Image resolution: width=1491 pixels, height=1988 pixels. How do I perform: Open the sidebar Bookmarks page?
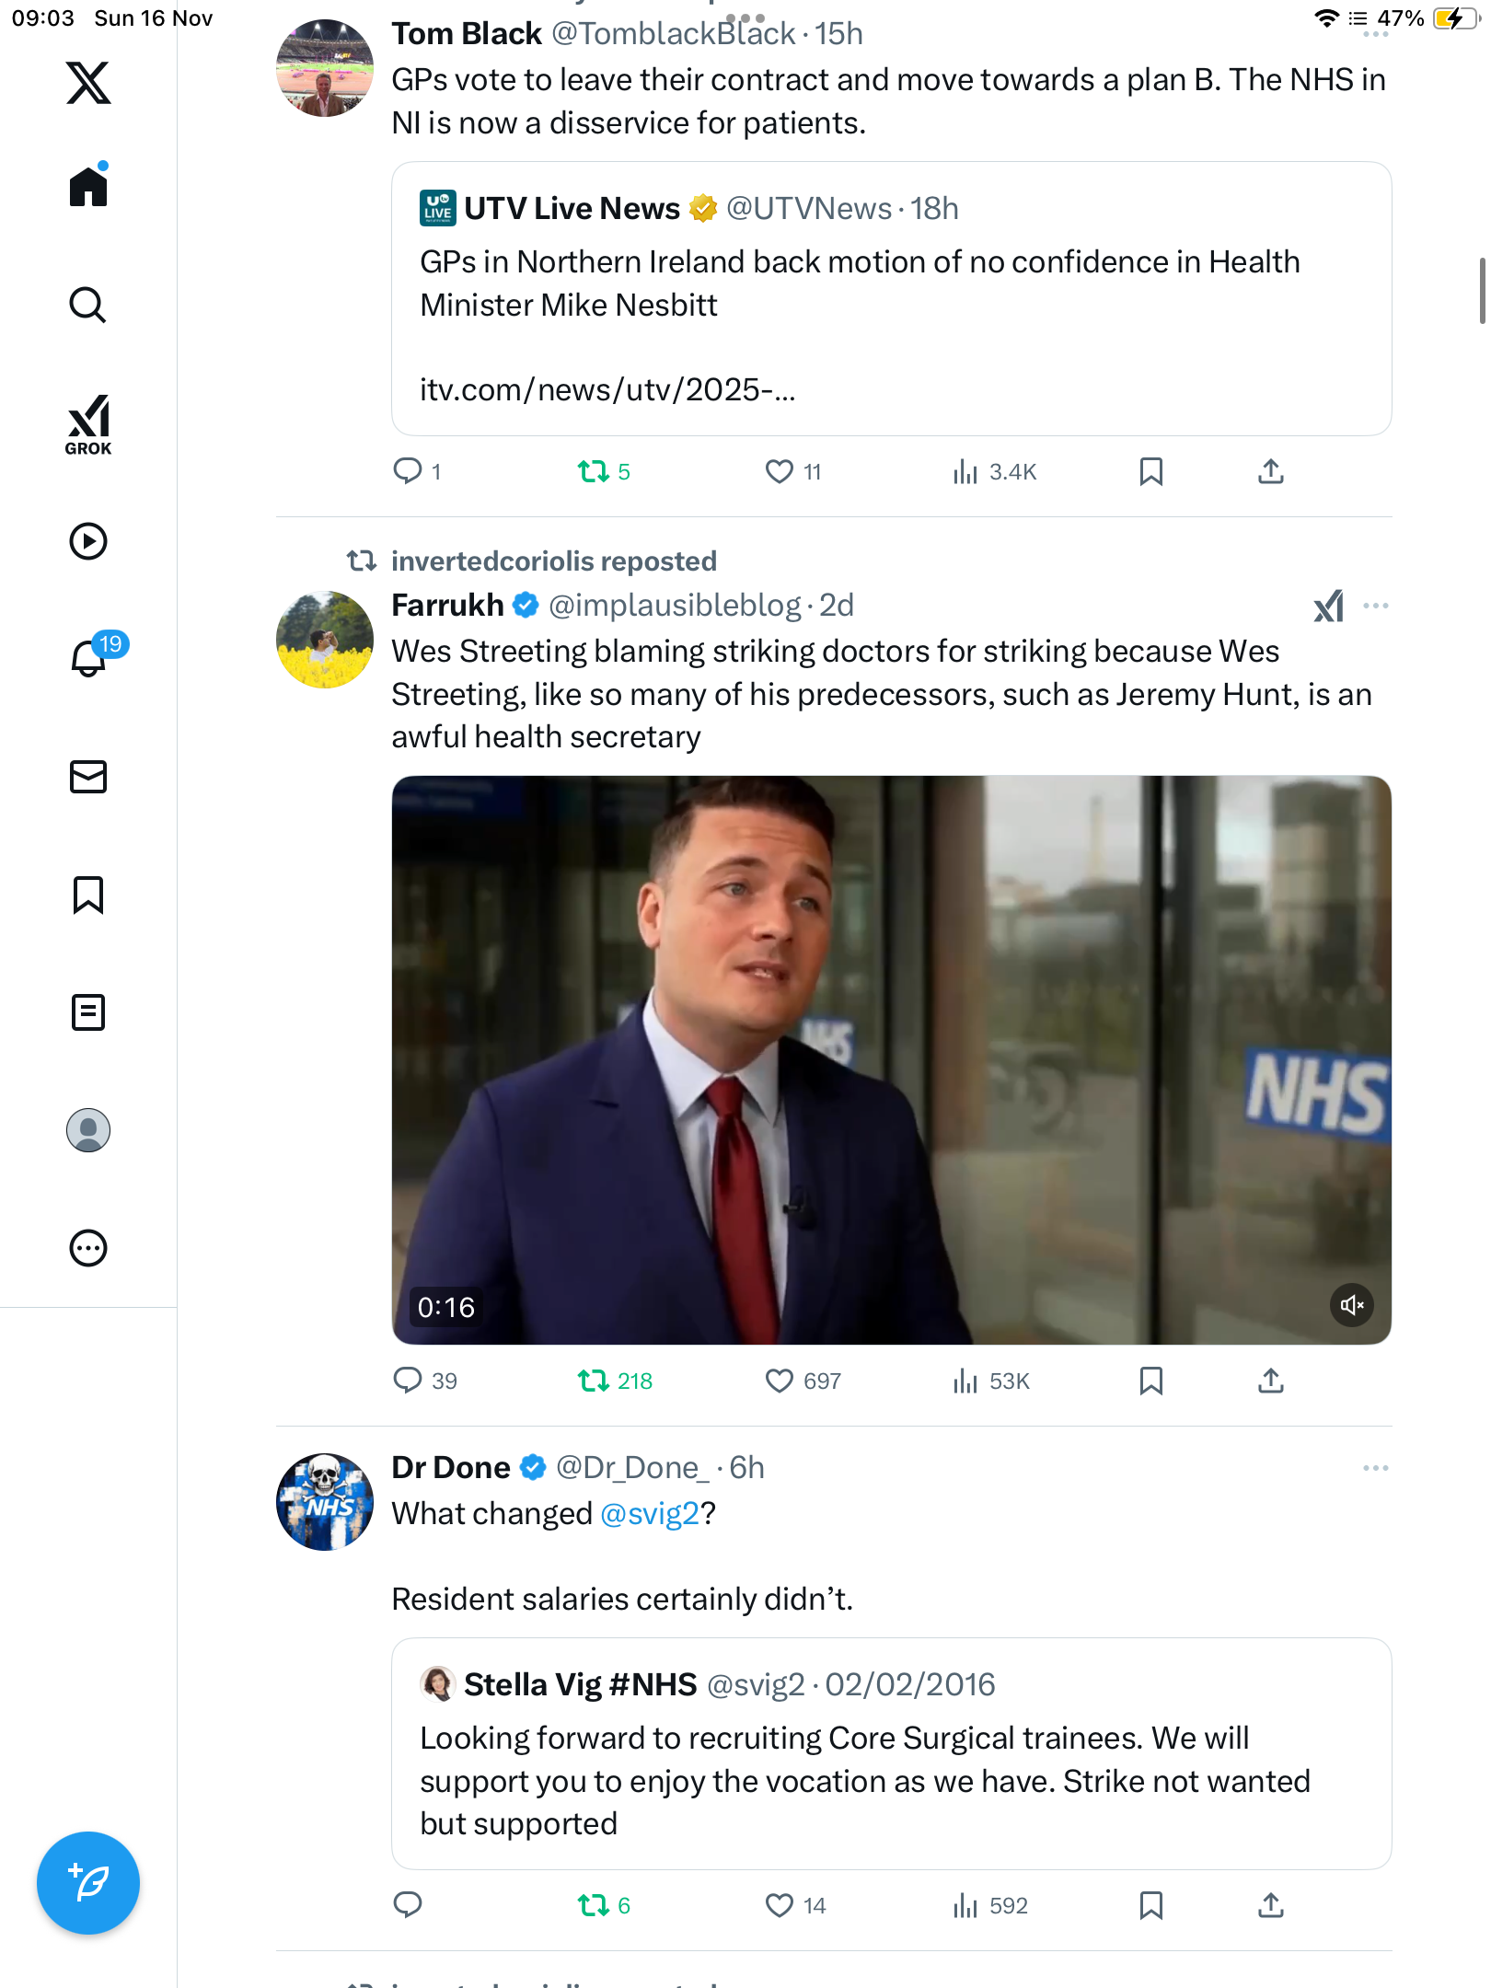tap(88, 895)
